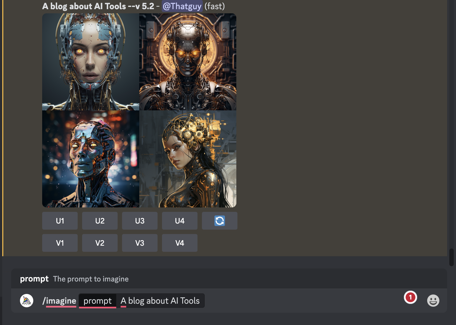
Task: Click the chat scrollbar thumb
Action: tap(452, 257)
